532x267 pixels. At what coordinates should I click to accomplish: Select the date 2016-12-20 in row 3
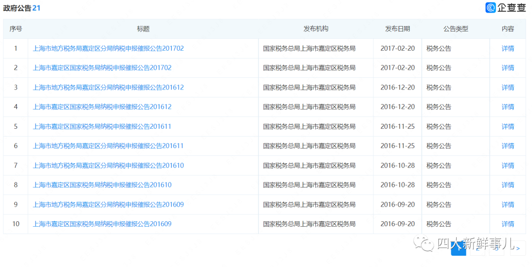click(398, 88)
